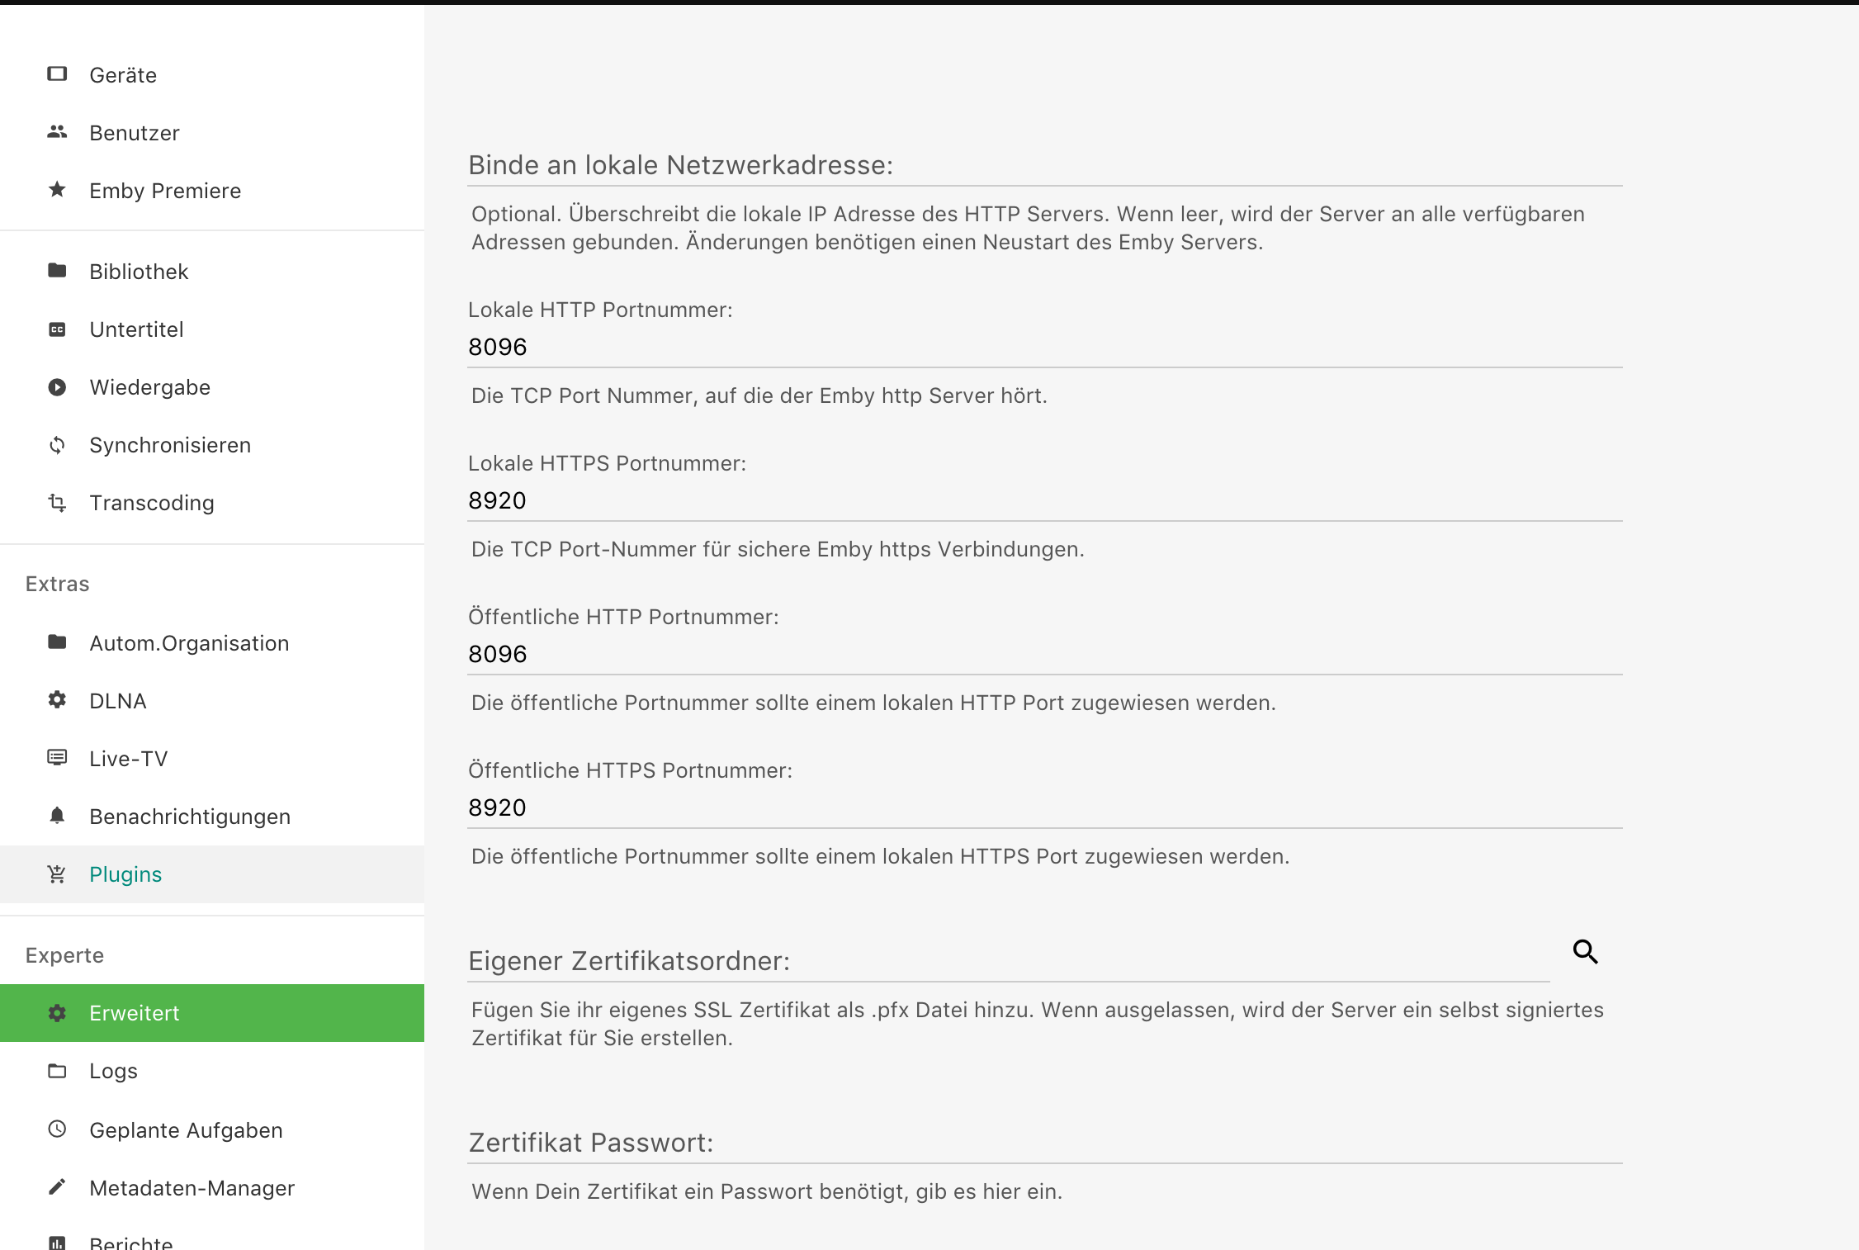Open Autom.Organisation page
The height and width of the screenshot is (1250, 1859).
point(212,643)
